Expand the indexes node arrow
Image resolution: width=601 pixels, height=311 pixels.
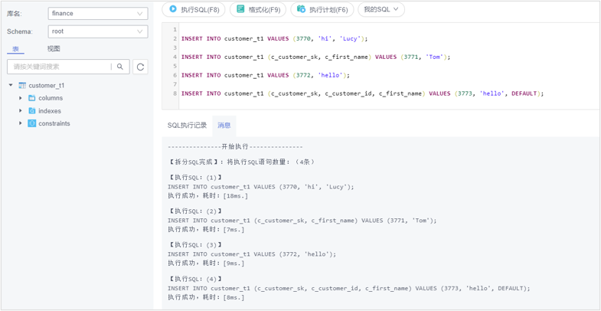(x=21, y=111)
